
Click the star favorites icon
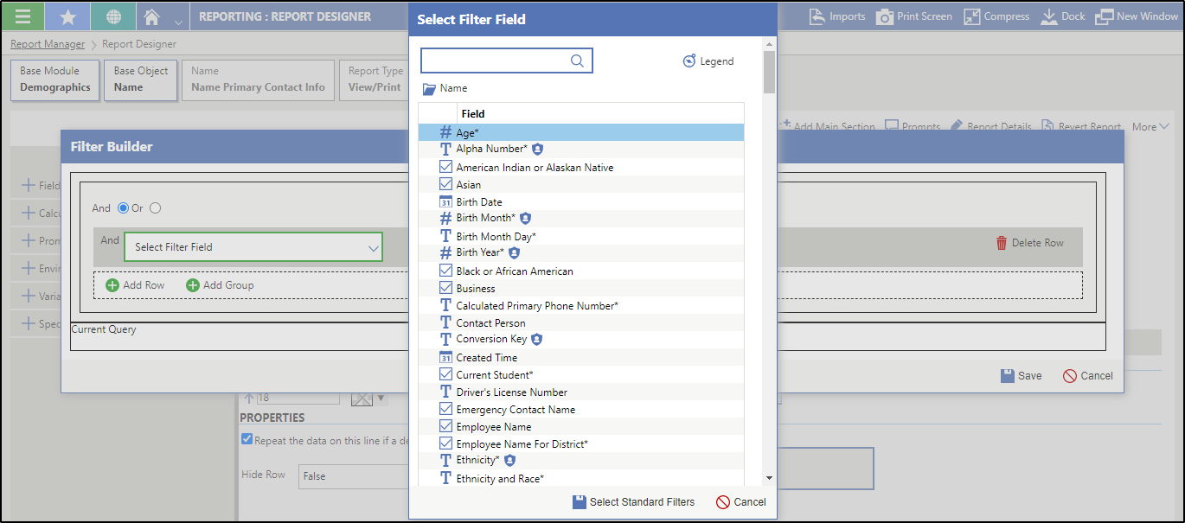67,16
